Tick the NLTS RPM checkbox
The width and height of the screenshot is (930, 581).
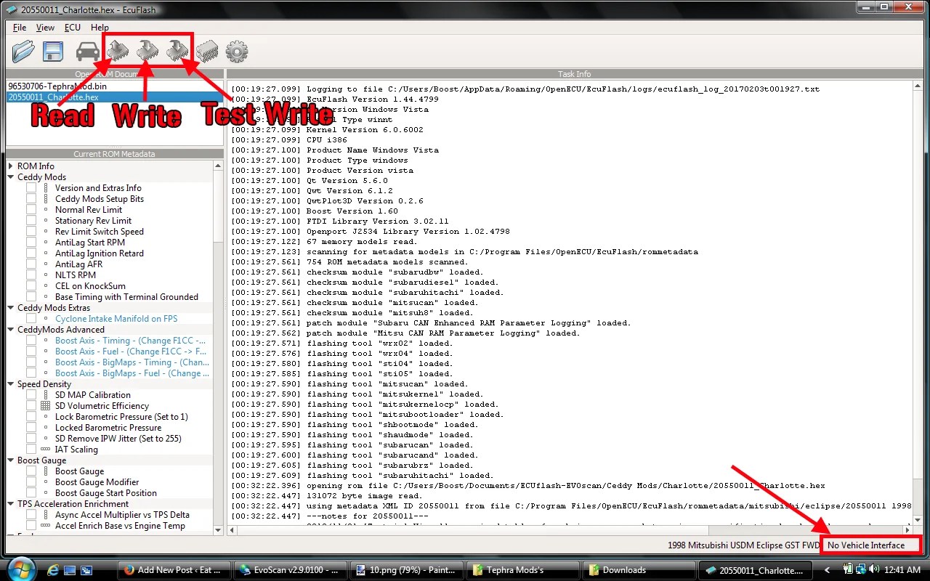point(31,275)
